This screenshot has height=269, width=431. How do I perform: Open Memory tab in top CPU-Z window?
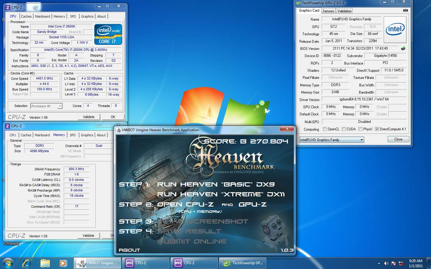click(59, 16)
